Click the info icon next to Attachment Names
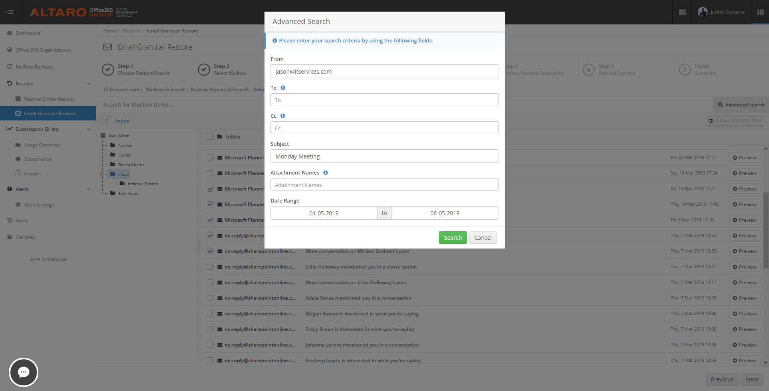 point(325,172)
